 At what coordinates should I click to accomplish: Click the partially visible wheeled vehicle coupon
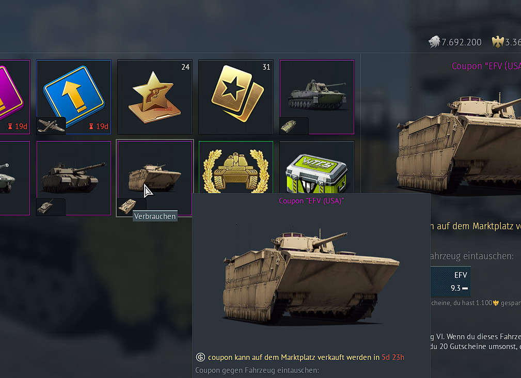[x=13, y=178]
